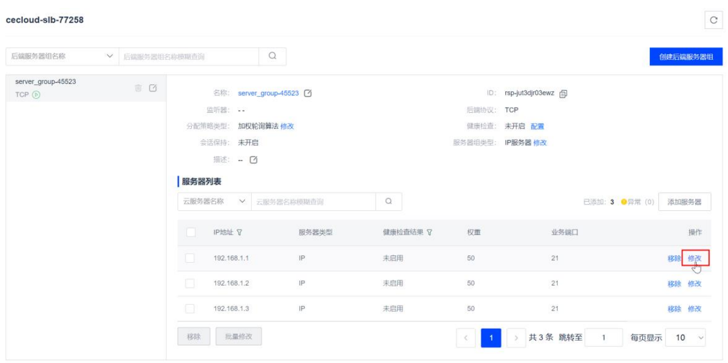Click the 异常 (0) status indicator
Viewport: 728px width, 363px height.
(637, 202)
